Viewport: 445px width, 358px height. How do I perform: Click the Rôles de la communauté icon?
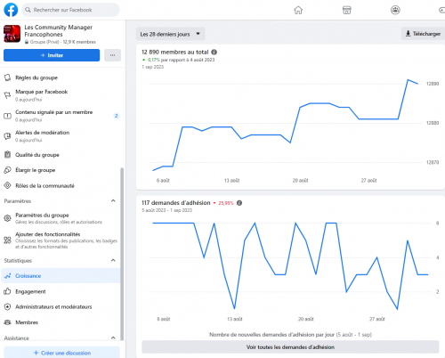coord(7,185)
